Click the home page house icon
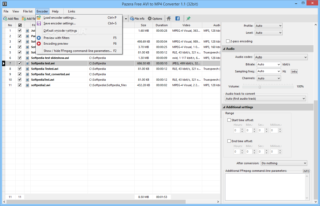Viewport: 320px width, 206px height. pyautogui.click(x=169, y=18)
